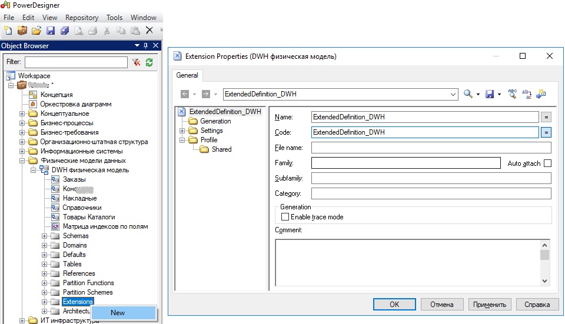Click the ab-ac replace icon

(x=527, y=94)
